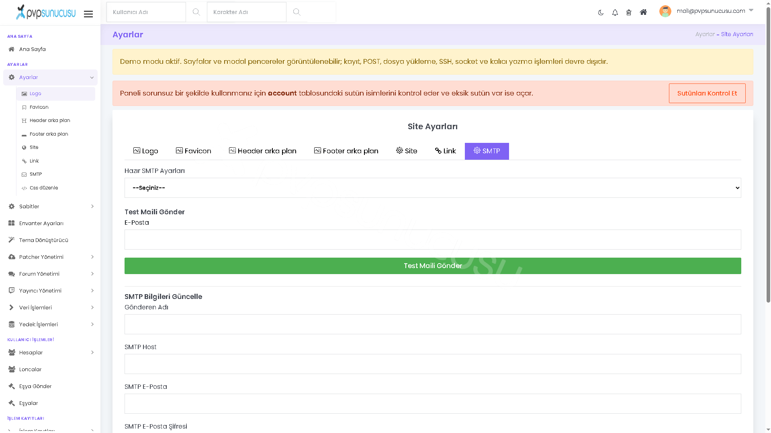Switch to the Favicon tab
This screenshot has width=771, height=433.
click(x=193, y=151)
